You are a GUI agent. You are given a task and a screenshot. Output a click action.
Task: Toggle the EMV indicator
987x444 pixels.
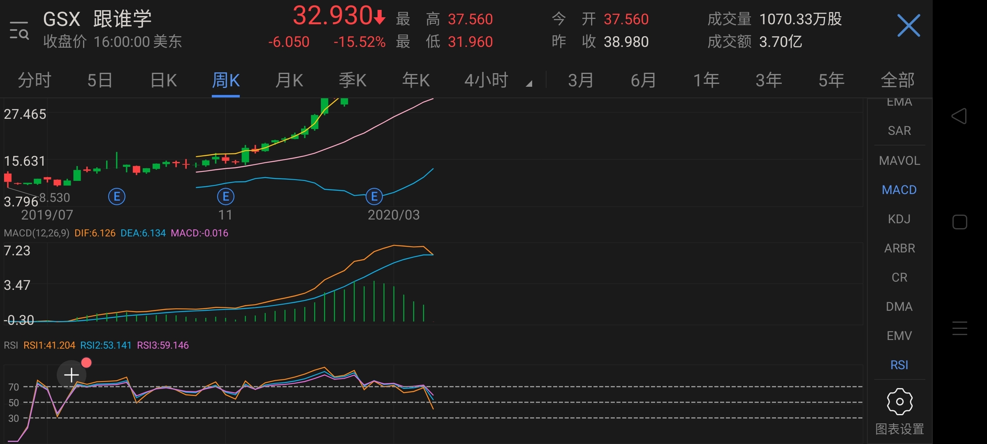(x=899, y=335)
